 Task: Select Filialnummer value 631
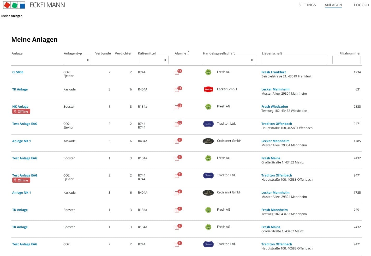click(358, 89)
